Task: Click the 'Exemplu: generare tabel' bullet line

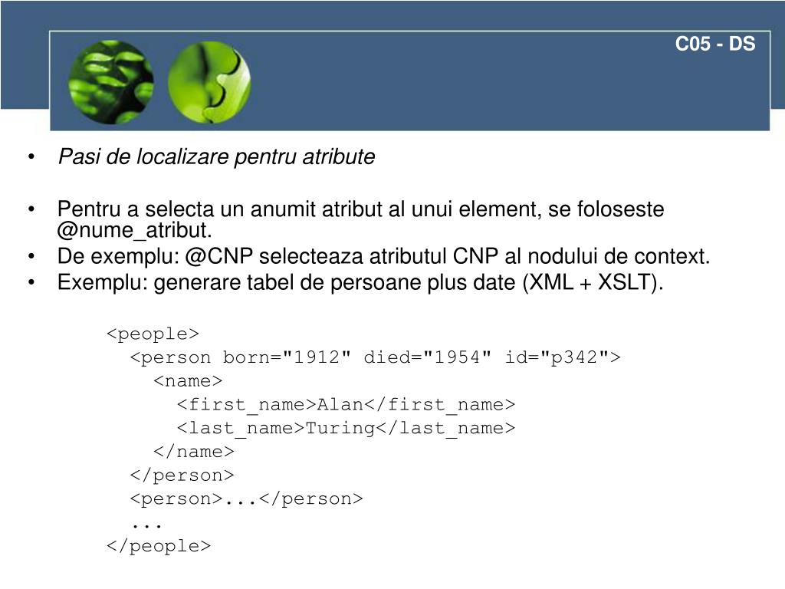Action: (360, 282)
